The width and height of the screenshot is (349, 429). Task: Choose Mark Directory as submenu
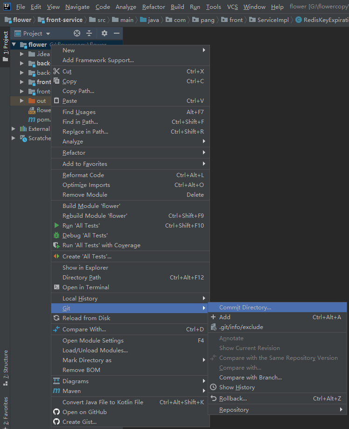coord(130,360)
